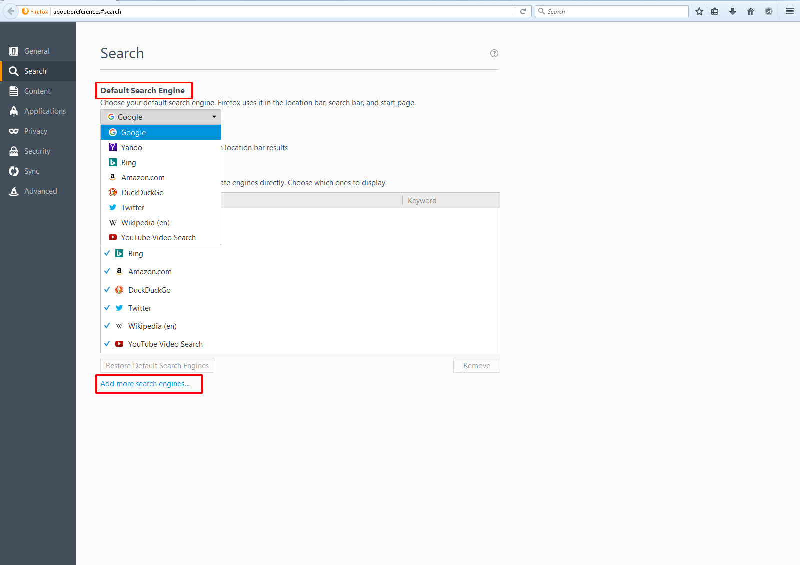Select Google in the dropdown list
The height and width of the screenshot is (565, 800).
[161, 132]
